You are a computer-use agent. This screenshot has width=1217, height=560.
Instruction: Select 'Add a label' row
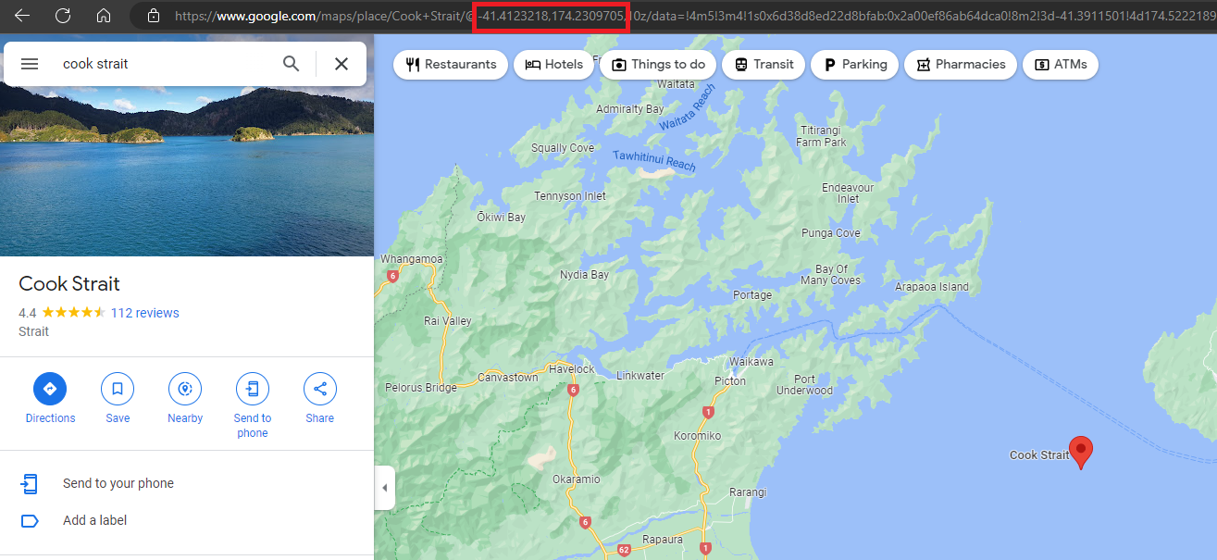[x=187, y=520]
